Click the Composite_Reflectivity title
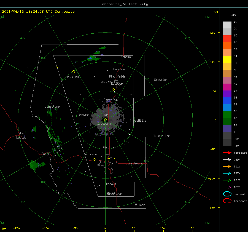Viewport: 248px width, 232px height. [124, 4]
